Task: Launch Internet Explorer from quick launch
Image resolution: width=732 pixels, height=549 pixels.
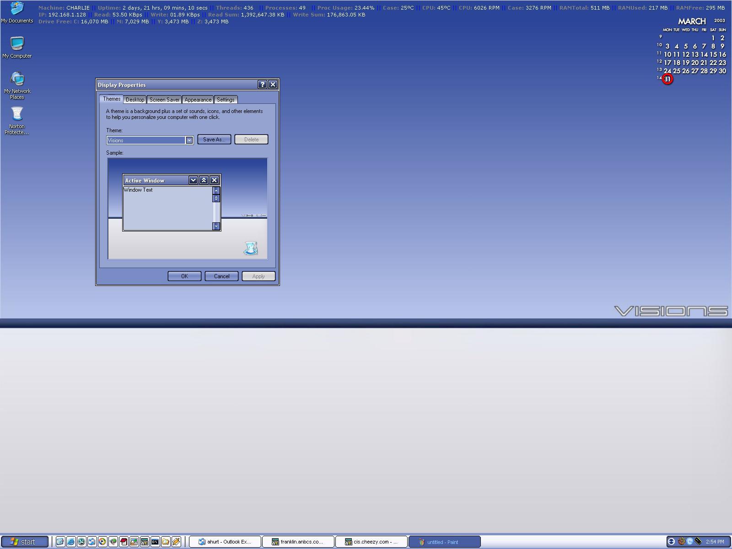Action: [x=71, y=542]
